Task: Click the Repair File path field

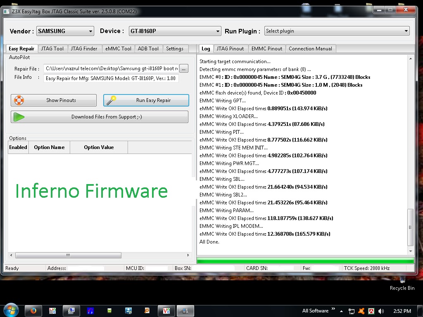Action: (111, 69)
